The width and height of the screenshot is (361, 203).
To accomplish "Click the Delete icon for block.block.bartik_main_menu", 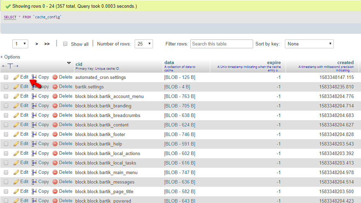I will click(55, 172).
